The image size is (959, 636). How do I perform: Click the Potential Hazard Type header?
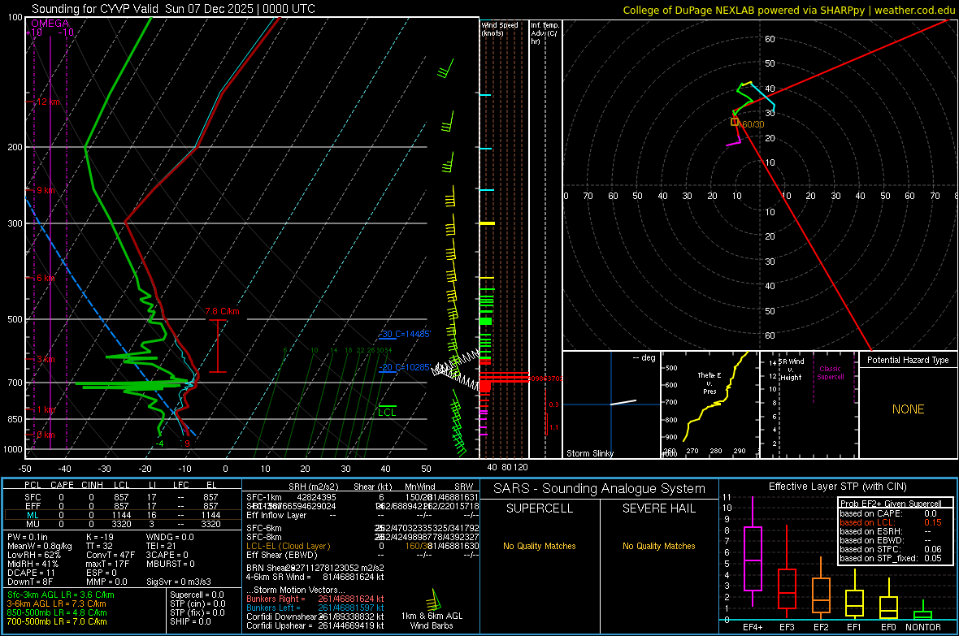(908, 360)
